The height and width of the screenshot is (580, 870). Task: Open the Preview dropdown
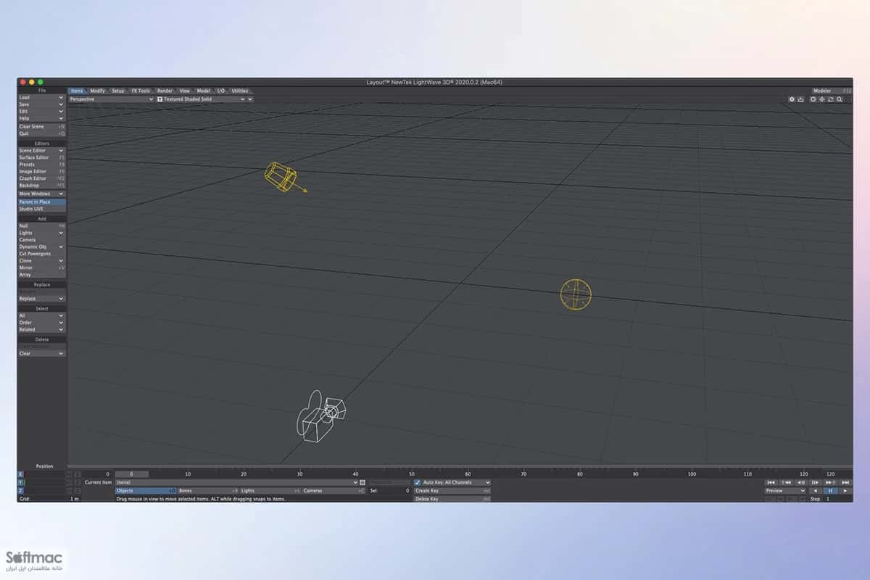[x=785, y=491]
